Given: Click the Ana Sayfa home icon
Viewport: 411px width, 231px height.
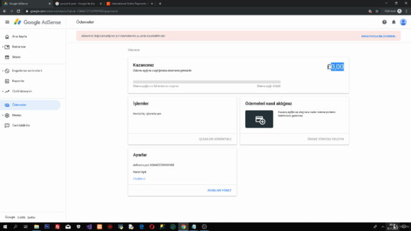Looking at the screenshot, I should (x=7, y=37).
